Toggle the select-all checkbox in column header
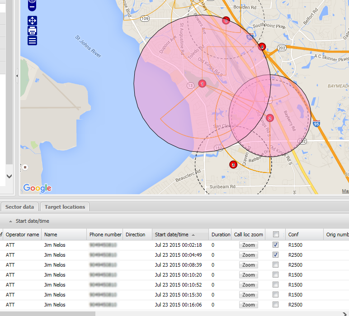Screen dimensions: 349x316 (276, 235)
